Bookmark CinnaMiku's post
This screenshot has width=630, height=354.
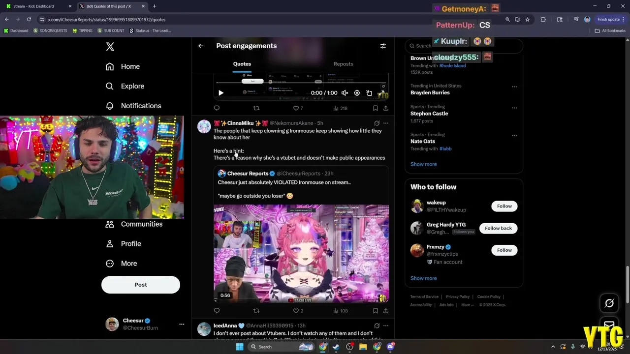pyautogui.click(x=375, y=311)
